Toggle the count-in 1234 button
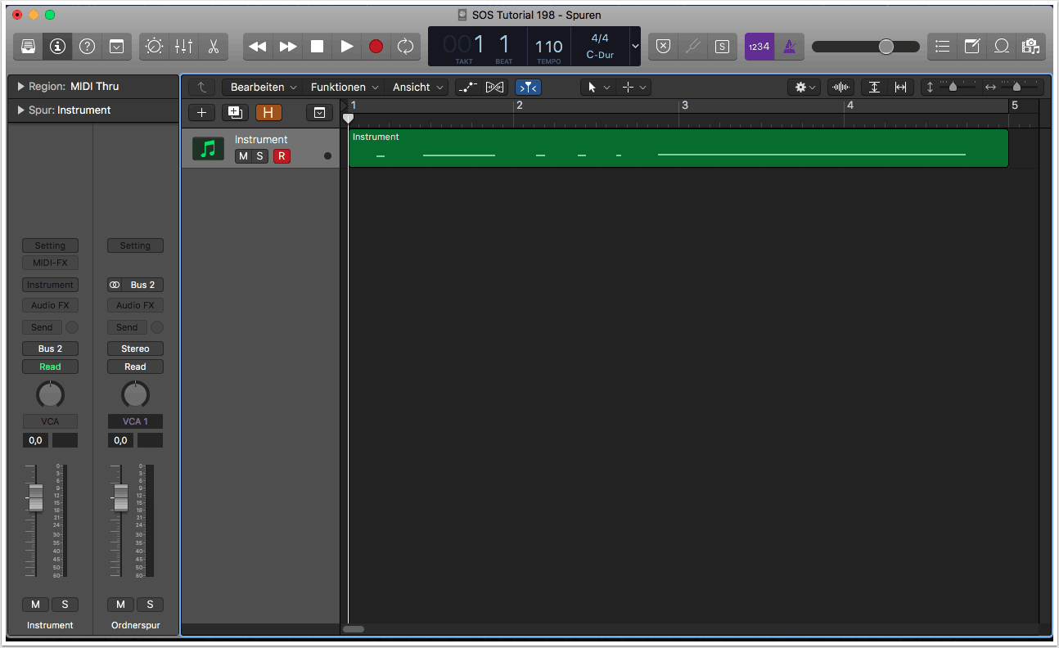1059x648 pixels. [759, 47]
